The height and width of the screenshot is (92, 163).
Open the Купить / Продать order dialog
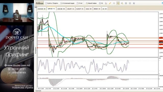(x=51, y=3)
